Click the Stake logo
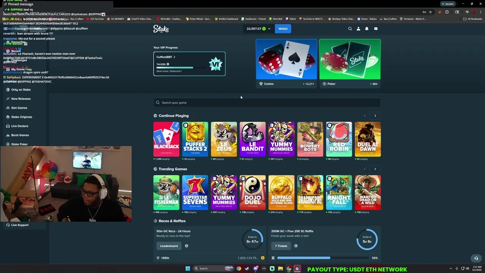The height and width of the screenshot is (273, 485). [161, 29]
